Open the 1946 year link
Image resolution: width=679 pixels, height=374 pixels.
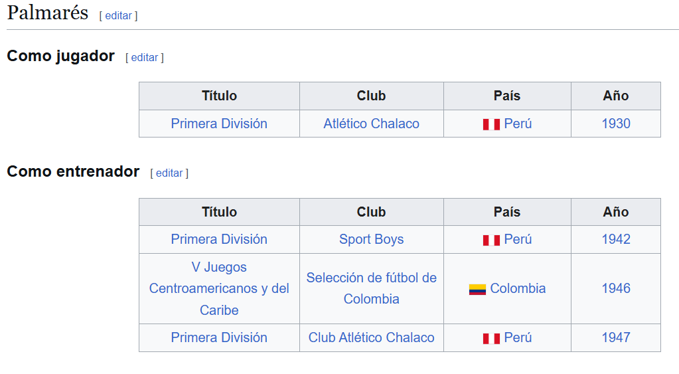click(615, 288)
